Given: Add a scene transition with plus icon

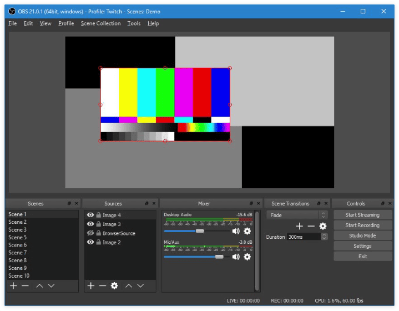Looking at the screenshot, I should (300, 226).
